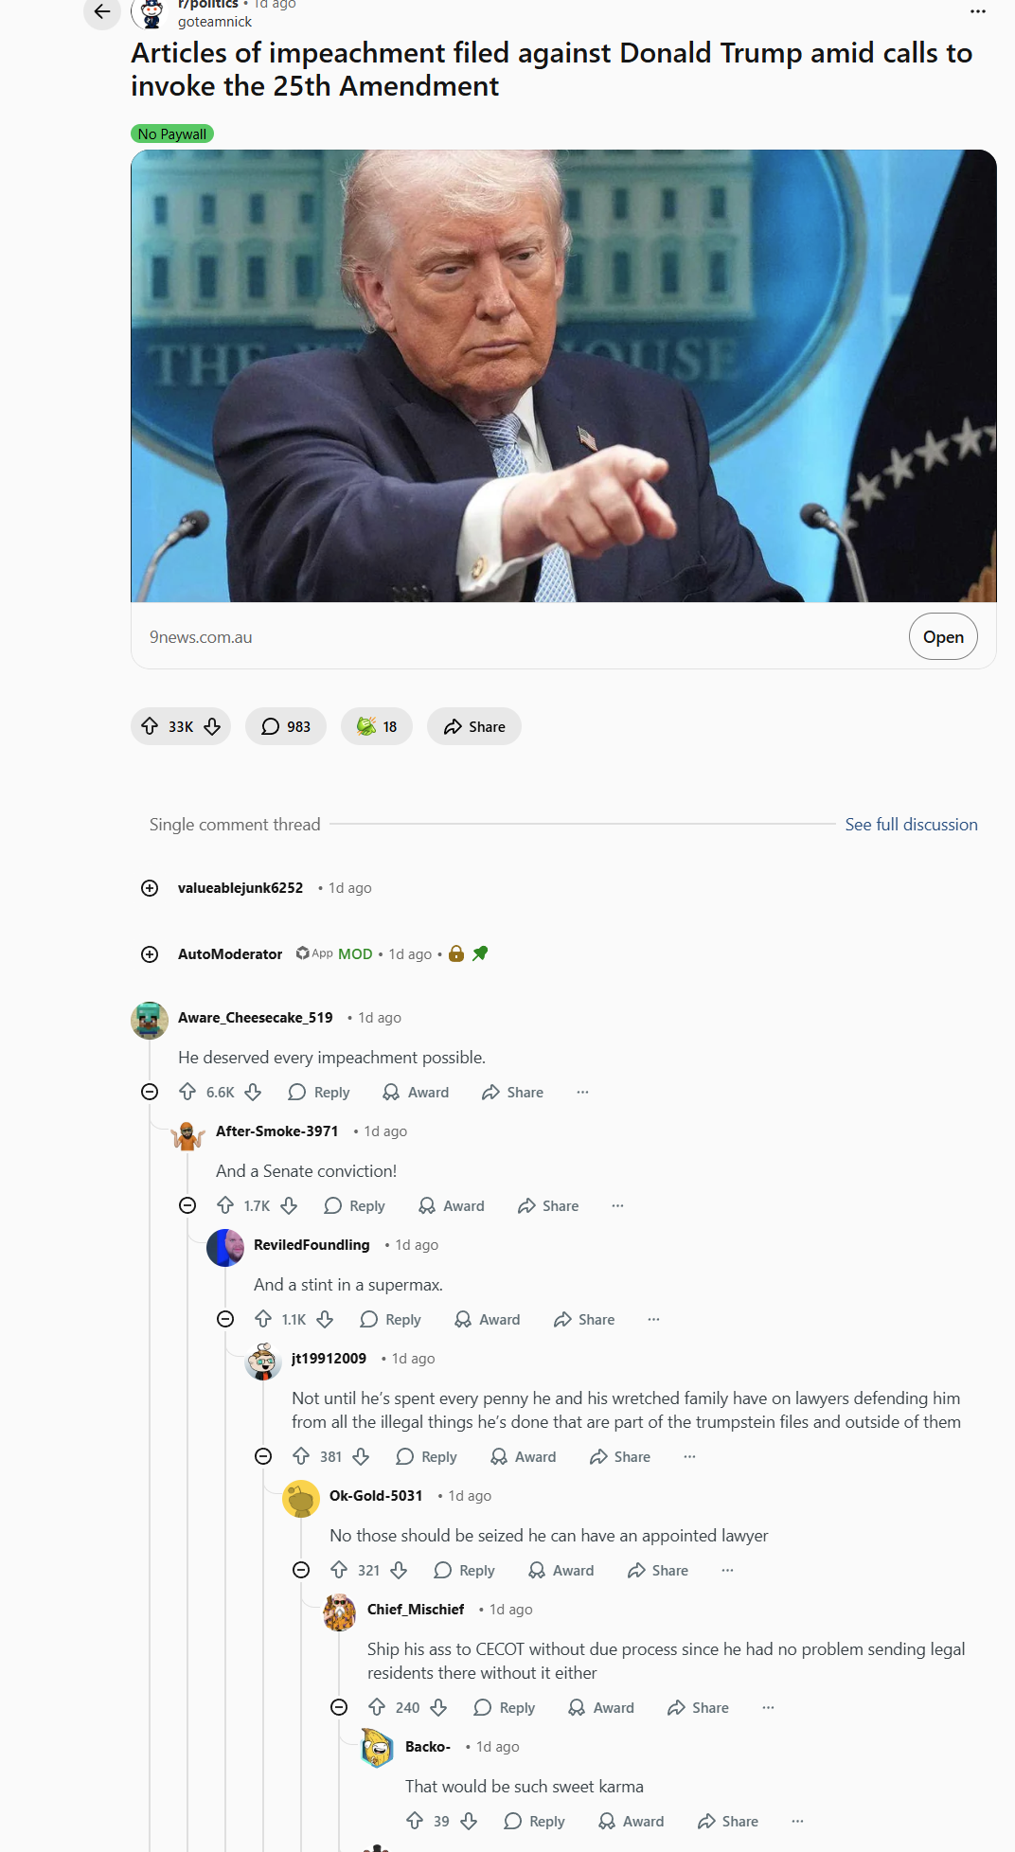1015x1852 pixels.
Task: Downvote the post with 33K votes
Action: (x=212, y=726)
